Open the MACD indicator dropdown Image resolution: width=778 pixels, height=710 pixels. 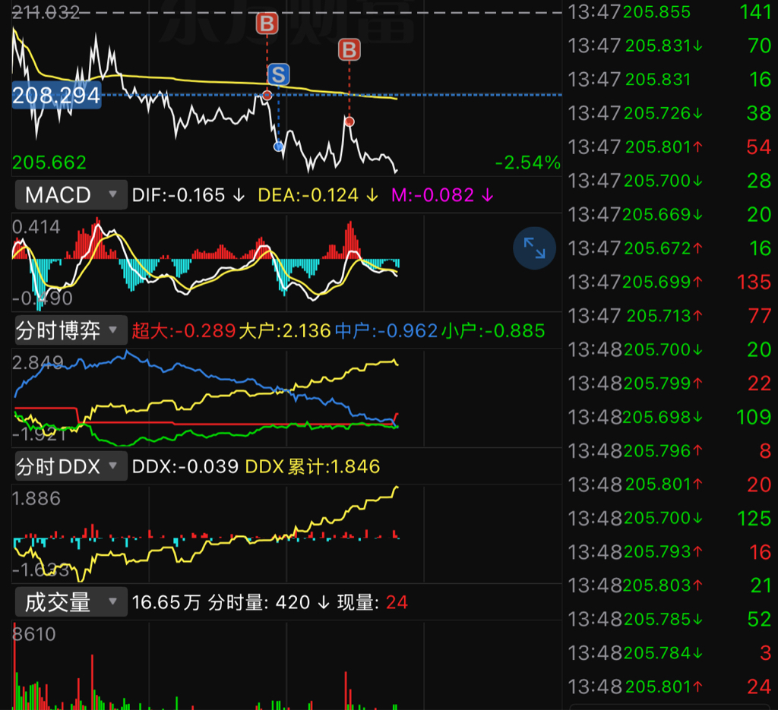click(71, 195)
